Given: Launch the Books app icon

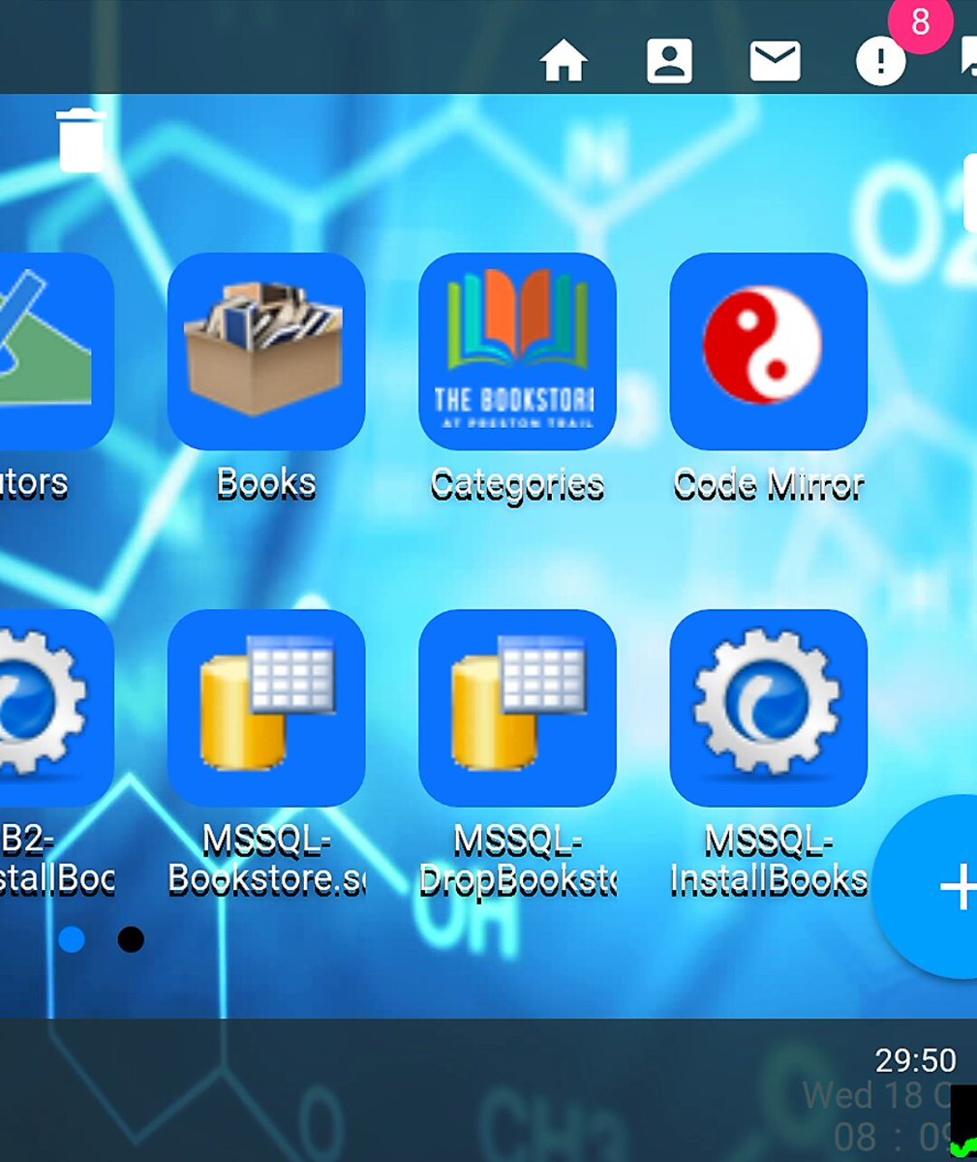Looking at the screenshot, I should (266, 352).
